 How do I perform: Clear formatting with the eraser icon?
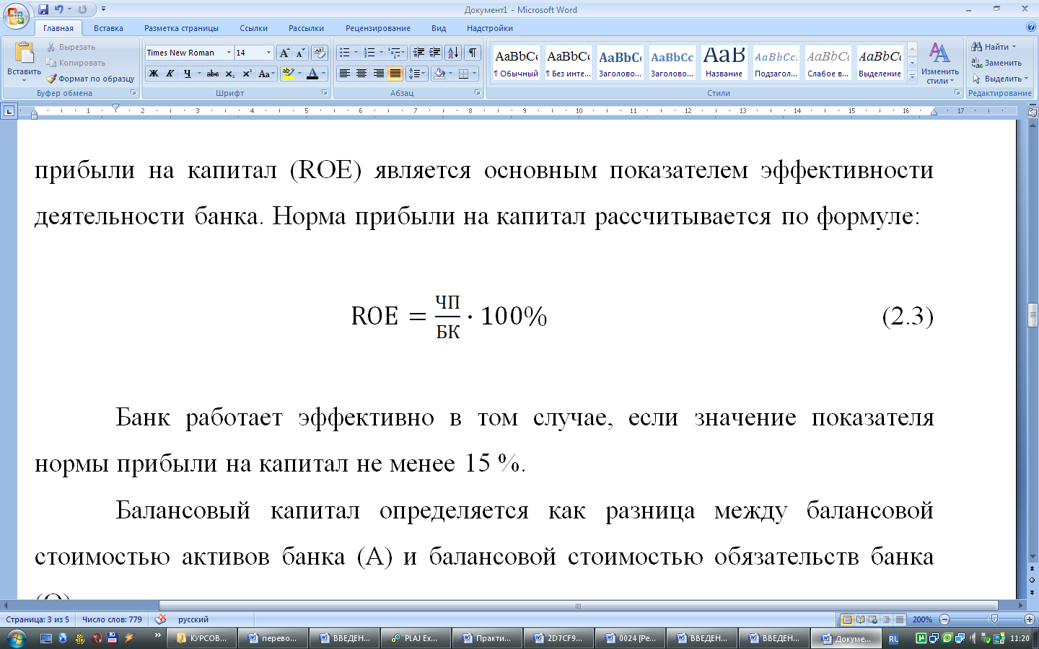click(x=320, y=53)
